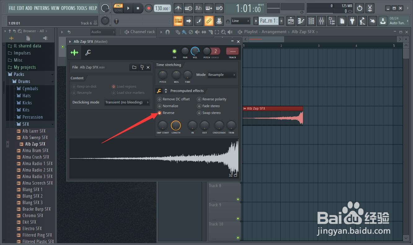413x245 pixels.
Task: Toggle the loop recording icon
Action: point(219,8)
